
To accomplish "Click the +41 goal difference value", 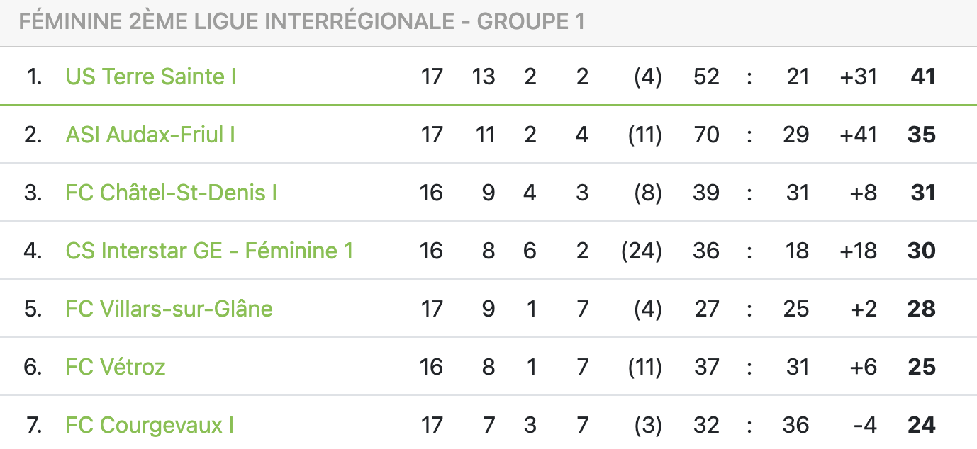I will point(858,135).
